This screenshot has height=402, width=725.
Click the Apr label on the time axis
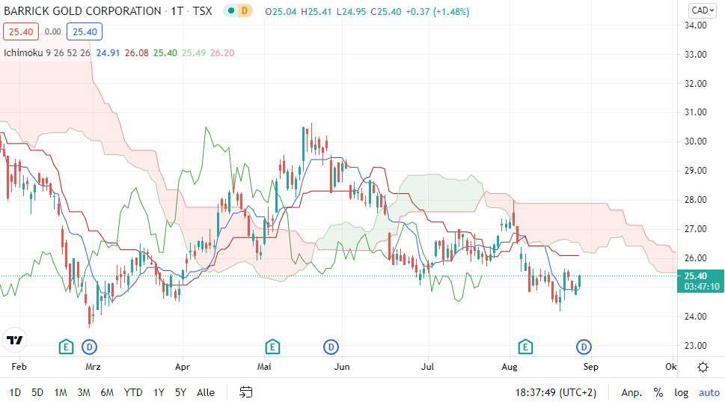[x=183, y=367]
